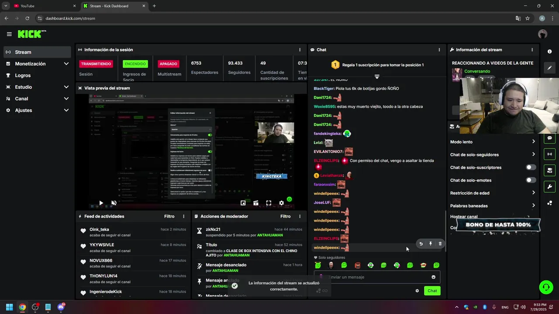Switch to the YouTube browser tab
Screen dimensions: 559x314
[x=45, y=6]
